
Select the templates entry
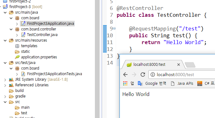(x=29, y=46)
